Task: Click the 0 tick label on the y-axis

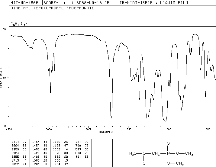Action: pos(5,126)
